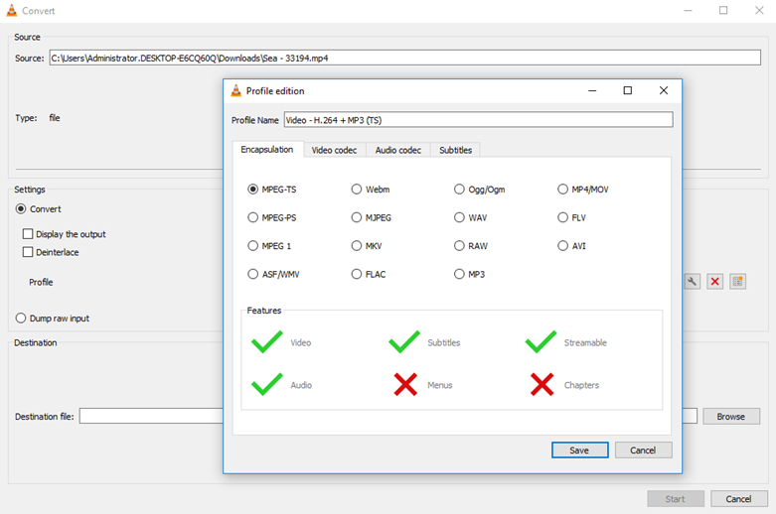This screenshot has width=776, height=514.
Task: Choose Ogg/Ogm encapsulation
Action: (459, 190)
